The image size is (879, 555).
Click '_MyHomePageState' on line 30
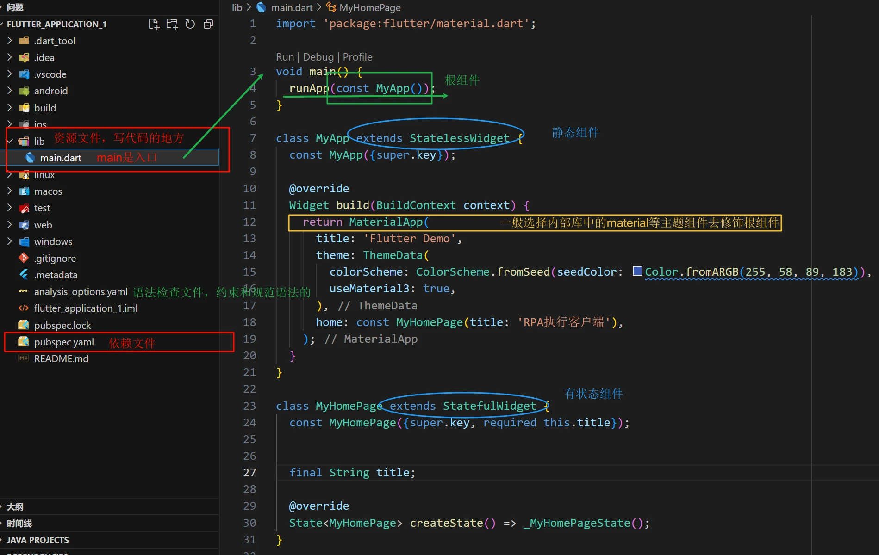click(576, 523)
